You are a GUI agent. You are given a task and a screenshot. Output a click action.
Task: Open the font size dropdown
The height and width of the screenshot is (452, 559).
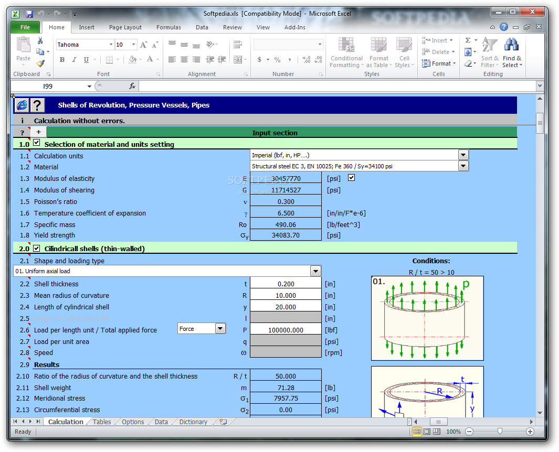tap(133, 45)
